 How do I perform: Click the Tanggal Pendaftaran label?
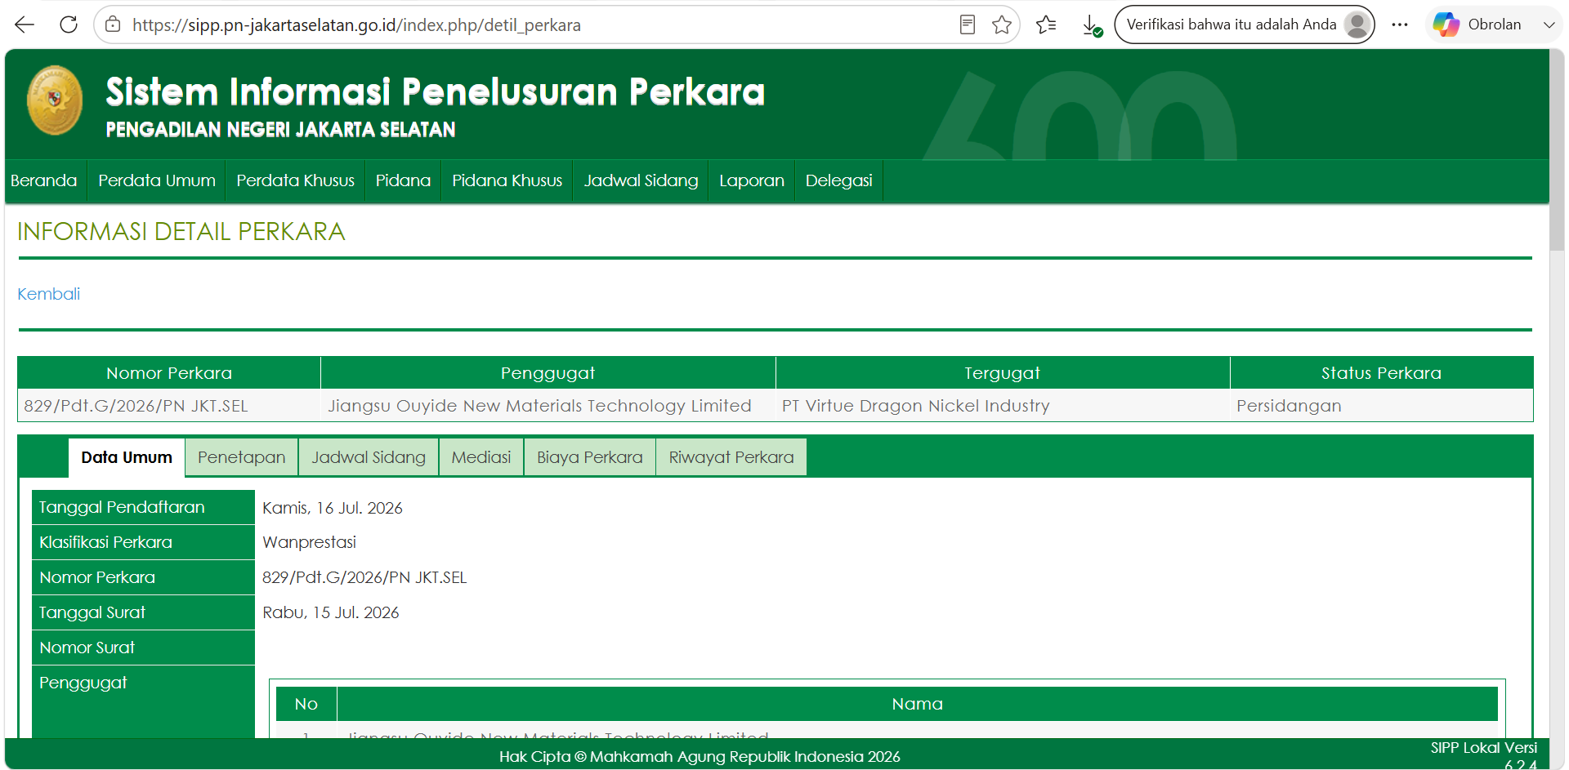tap(143, 507)
